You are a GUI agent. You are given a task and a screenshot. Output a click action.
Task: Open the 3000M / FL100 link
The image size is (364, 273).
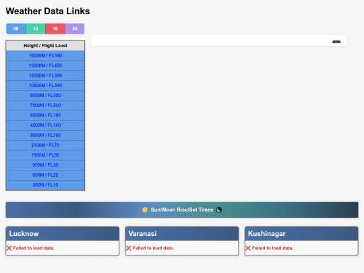click(45, 135)
